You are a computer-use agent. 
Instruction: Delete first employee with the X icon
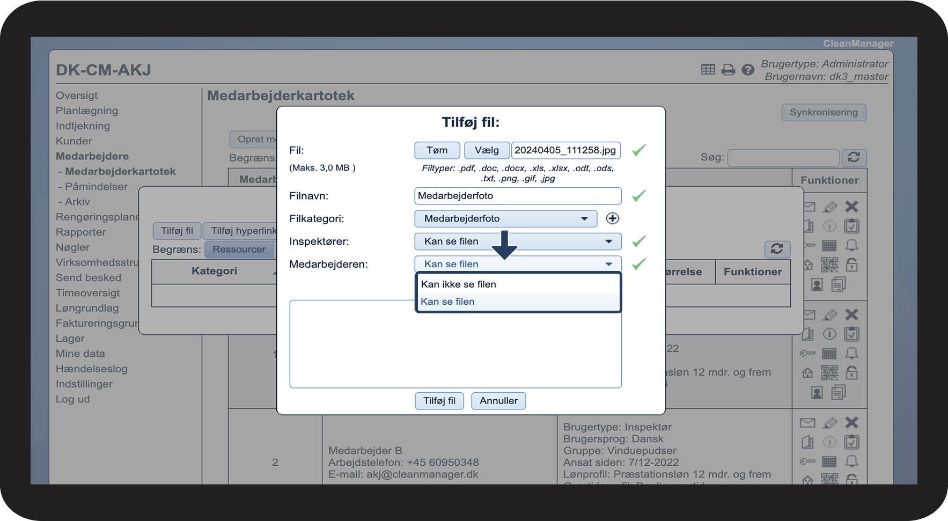coord(851,207)
